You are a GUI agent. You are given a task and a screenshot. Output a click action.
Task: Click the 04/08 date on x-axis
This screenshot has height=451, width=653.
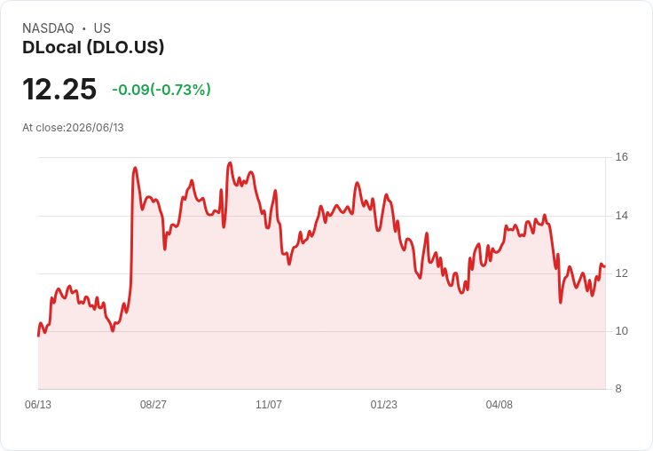coord(500,405)
